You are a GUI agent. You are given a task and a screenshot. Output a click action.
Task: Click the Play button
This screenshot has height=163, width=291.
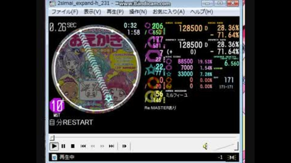click(54, 146)
